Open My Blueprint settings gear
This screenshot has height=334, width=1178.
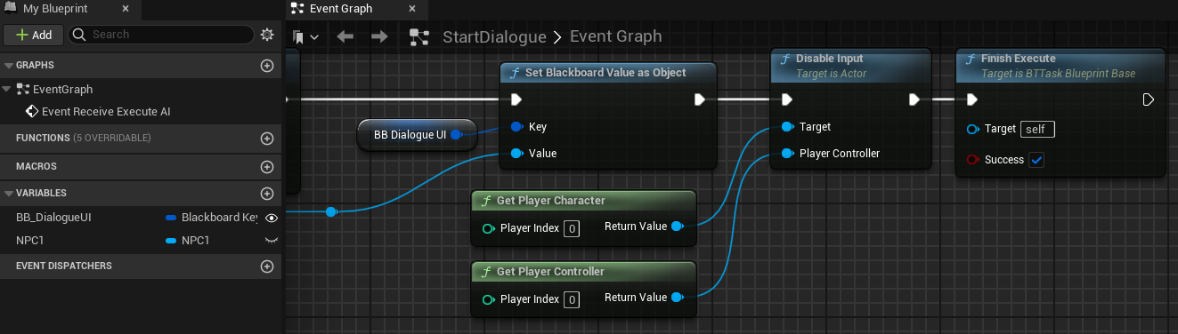point(267,35)
